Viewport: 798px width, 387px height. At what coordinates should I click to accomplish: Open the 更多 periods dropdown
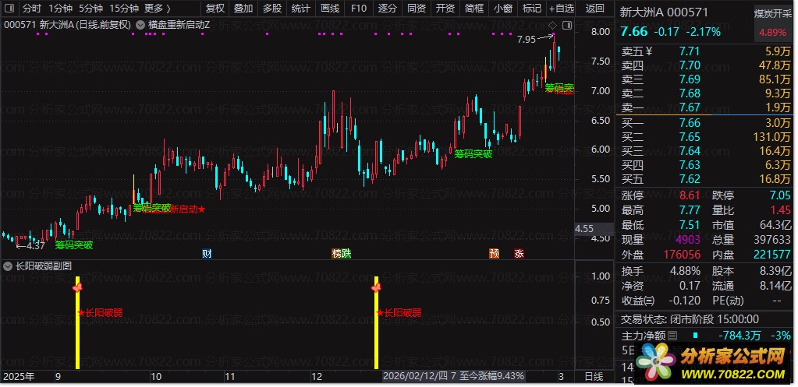158,9
